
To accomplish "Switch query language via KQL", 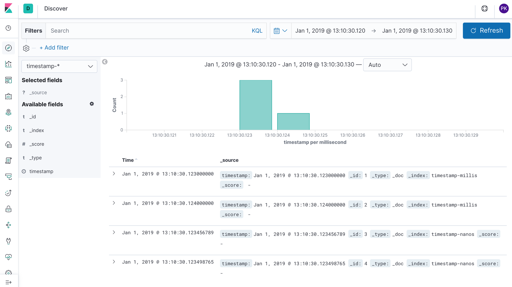I will point(257,31).
